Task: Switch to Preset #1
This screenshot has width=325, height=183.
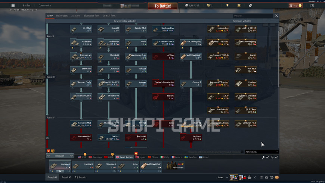Action: [x=52, y=177]
